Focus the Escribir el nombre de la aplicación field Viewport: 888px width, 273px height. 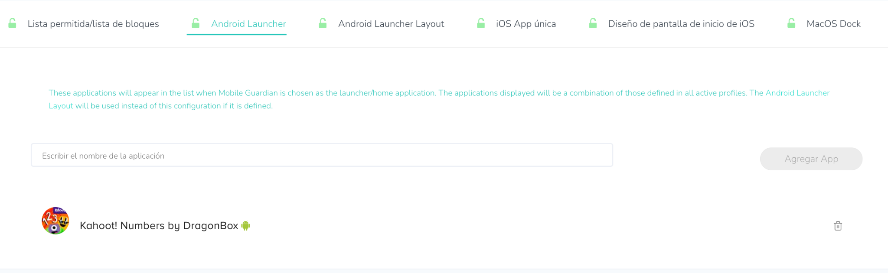tap(322, 156)
